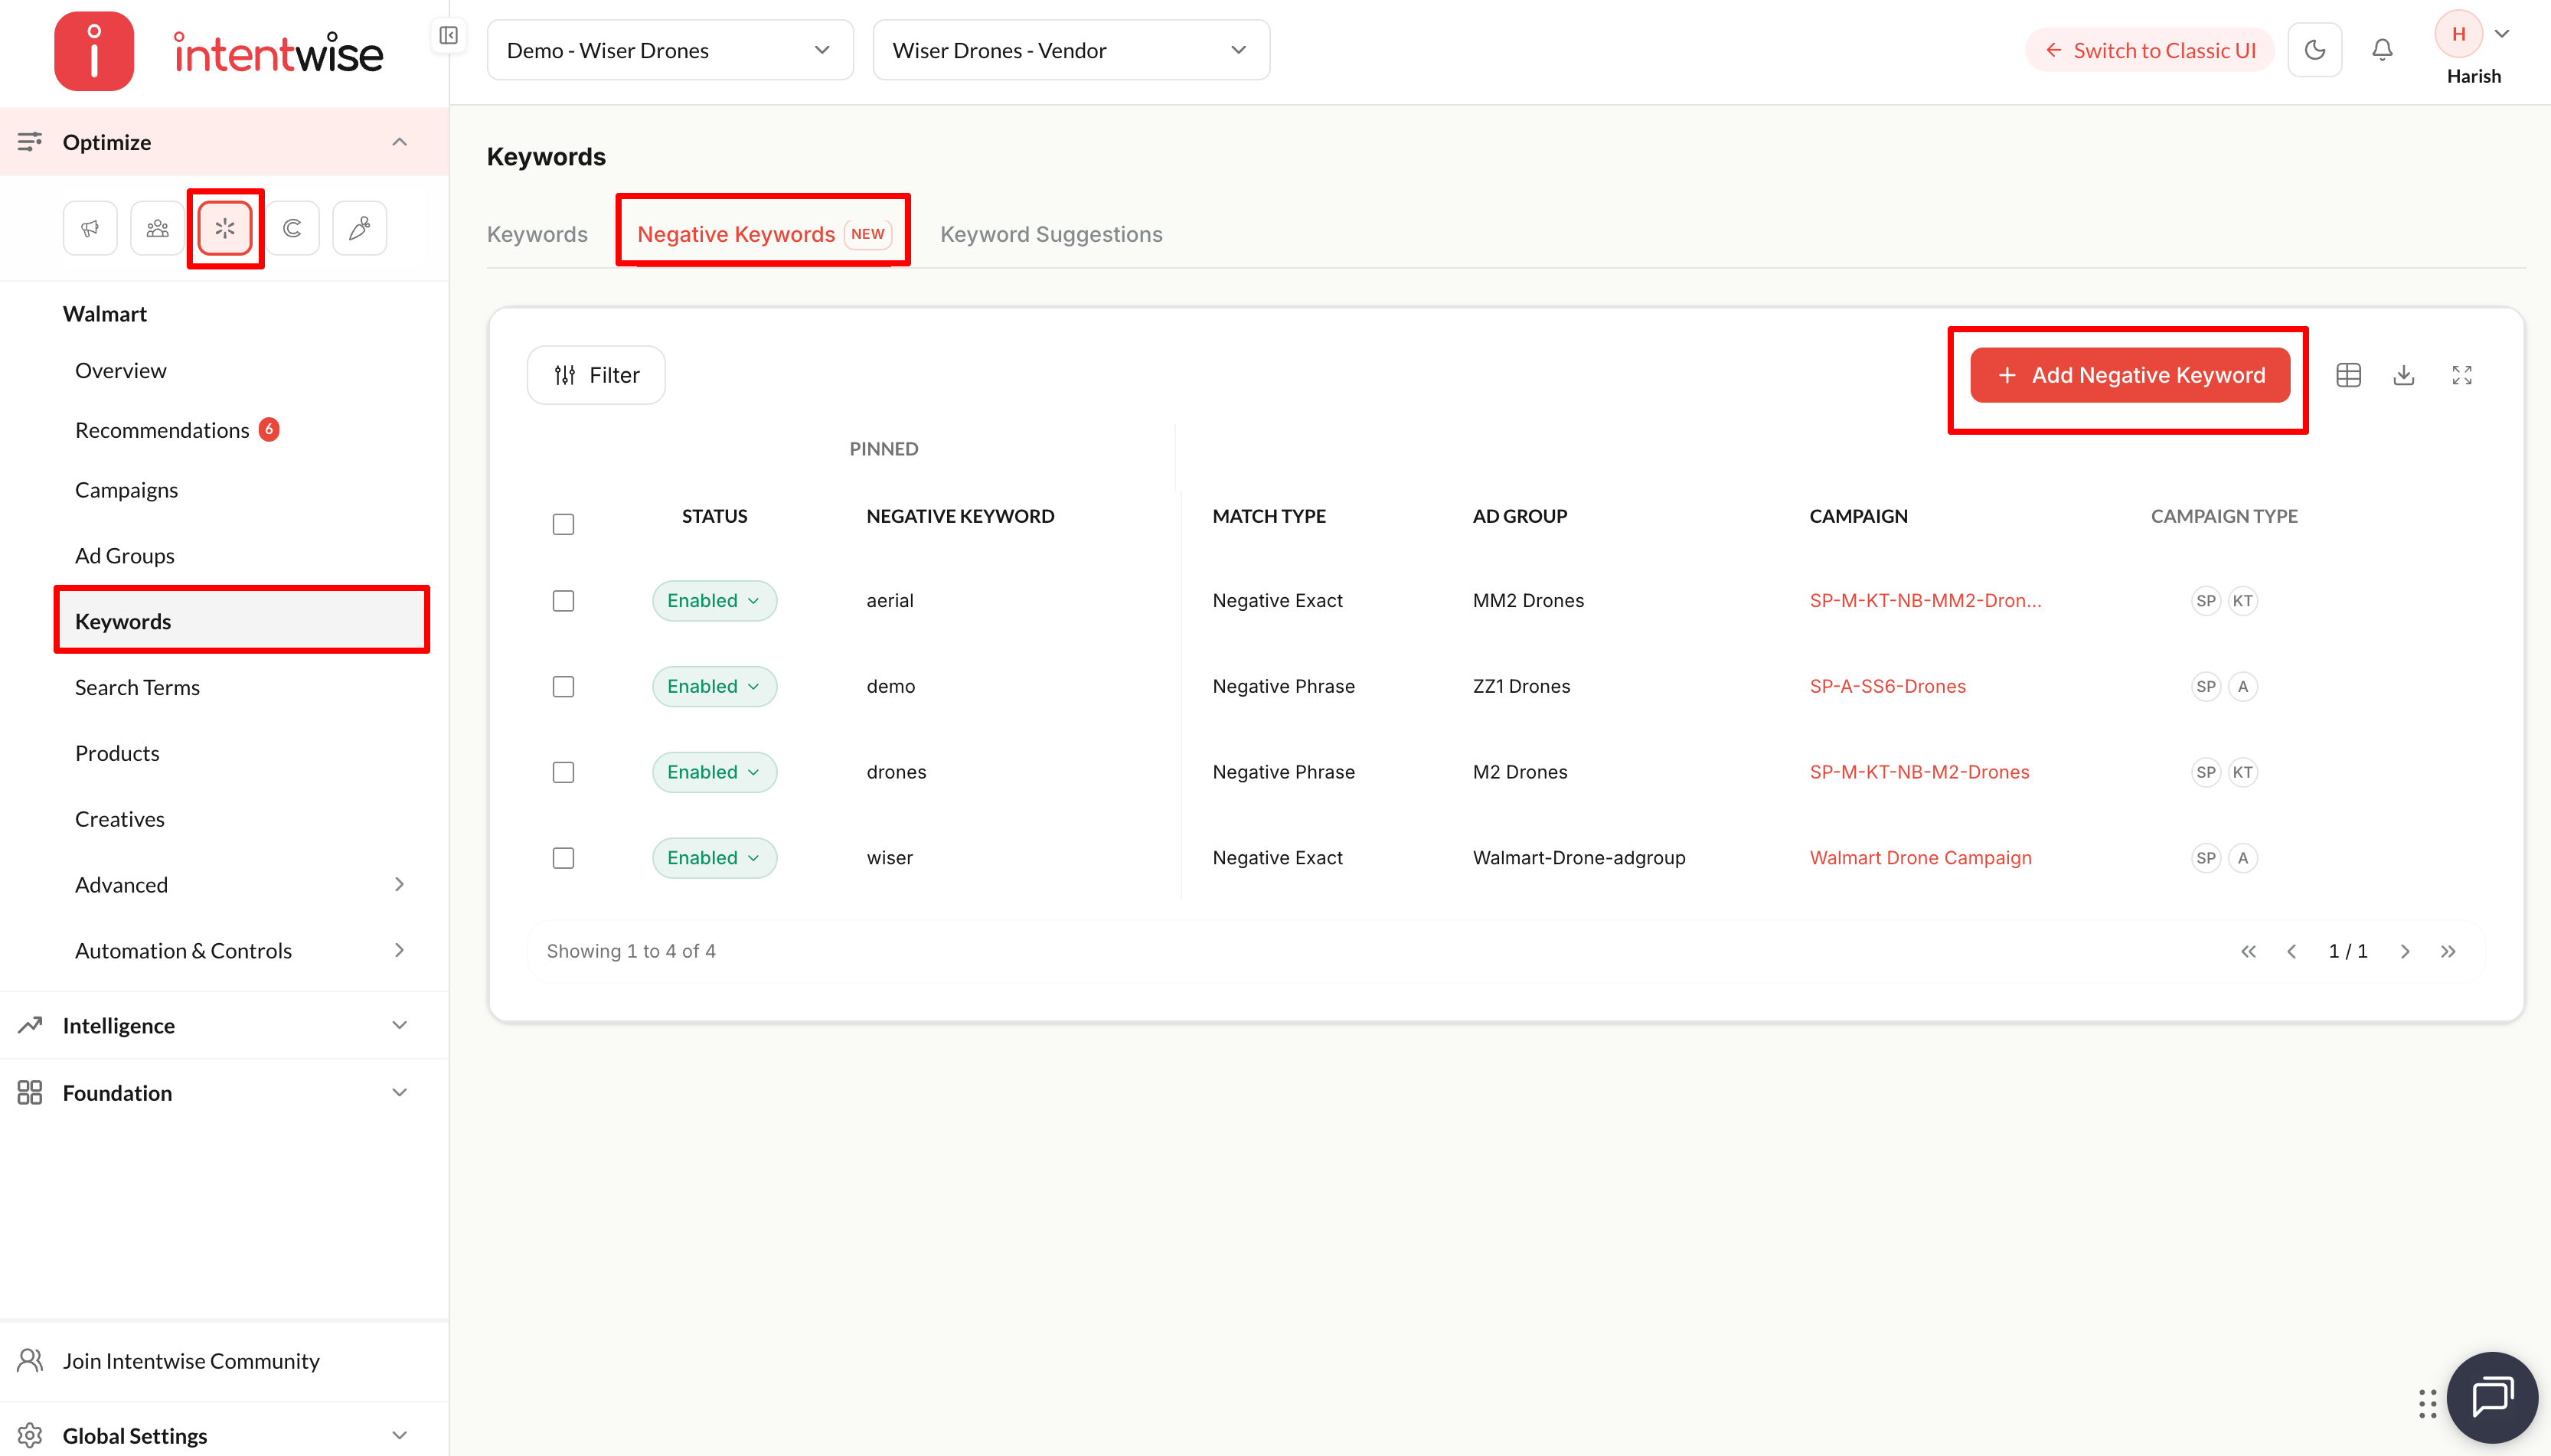Open the SP-A-SS6-Drones campaign link
Viewport: 2551px width, 1456px height.
pos(1888,687)
